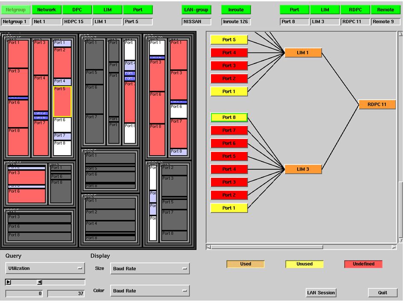Select red Port 3 node under LIM 1
The image size is (410, 307).
pyautogui.click(x=229, y=66)
